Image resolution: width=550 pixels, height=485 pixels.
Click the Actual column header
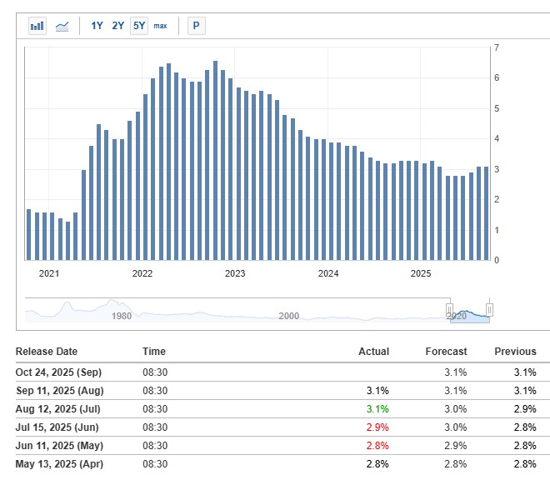pos(373,352)
